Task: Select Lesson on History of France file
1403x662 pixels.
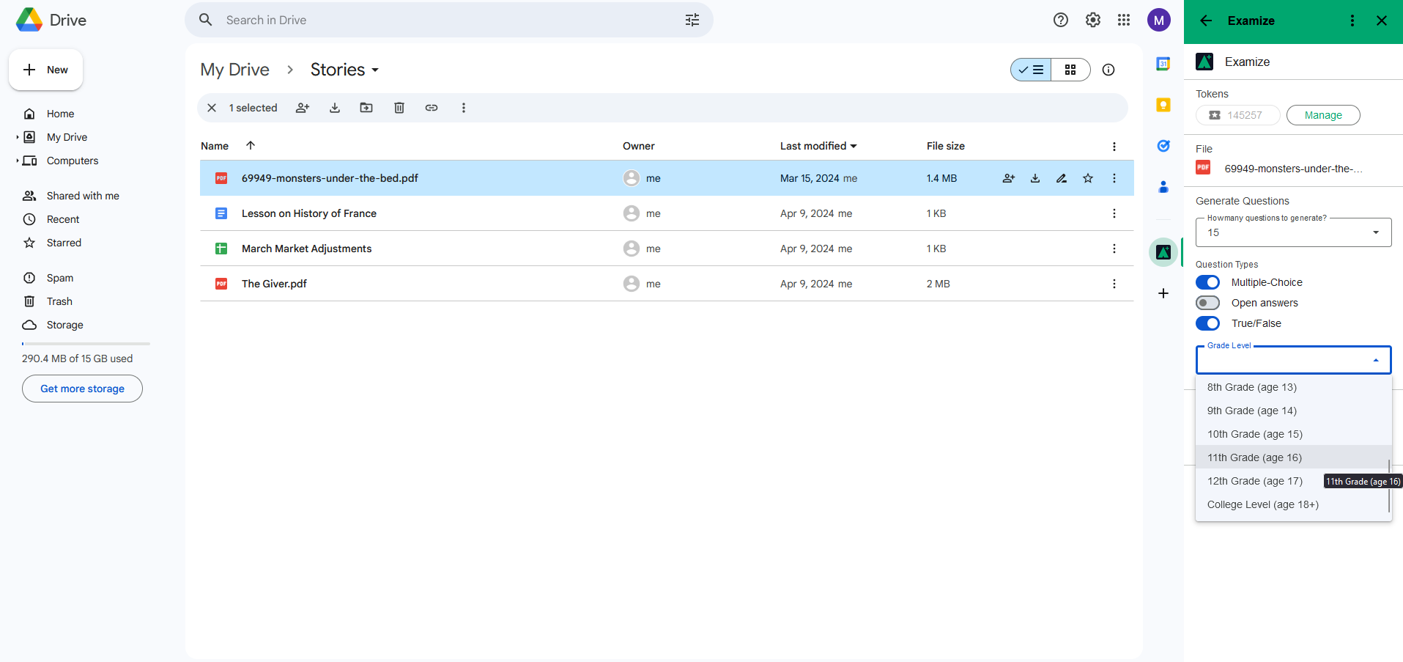Action: pyautogui.click(x=667, y=213)
